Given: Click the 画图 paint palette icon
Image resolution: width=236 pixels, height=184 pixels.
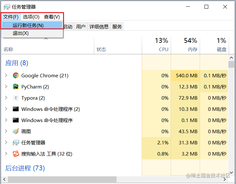Looking at the screenshot, I should pos(16,131).
